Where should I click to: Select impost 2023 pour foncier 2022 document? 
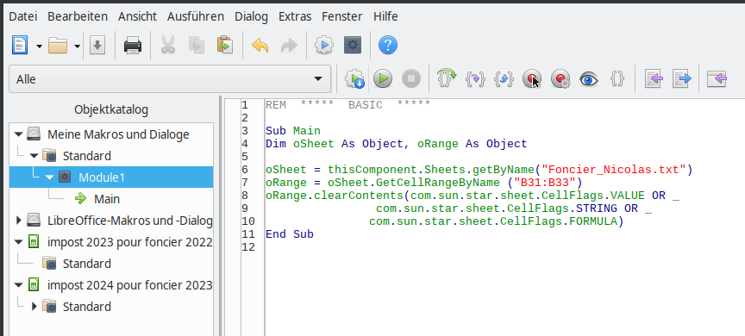pos(129,242)
